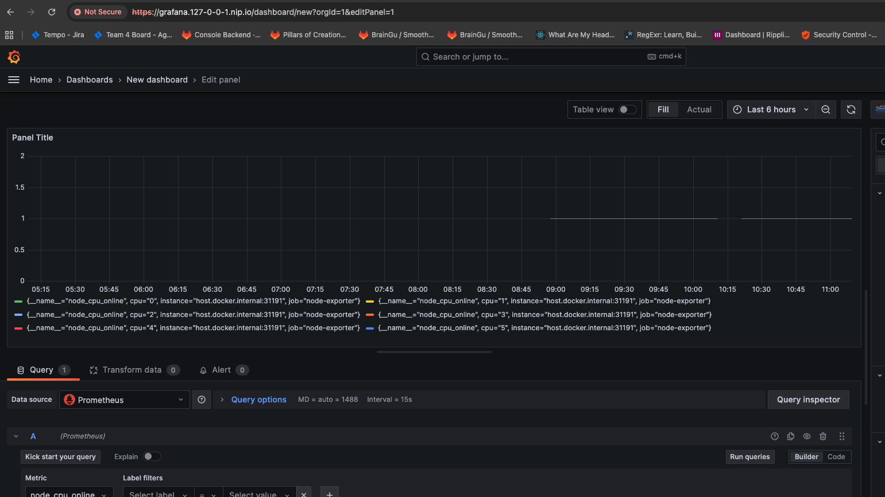Reload the page with browser refresh icon
885x497 pixels.
pos(52,11)
